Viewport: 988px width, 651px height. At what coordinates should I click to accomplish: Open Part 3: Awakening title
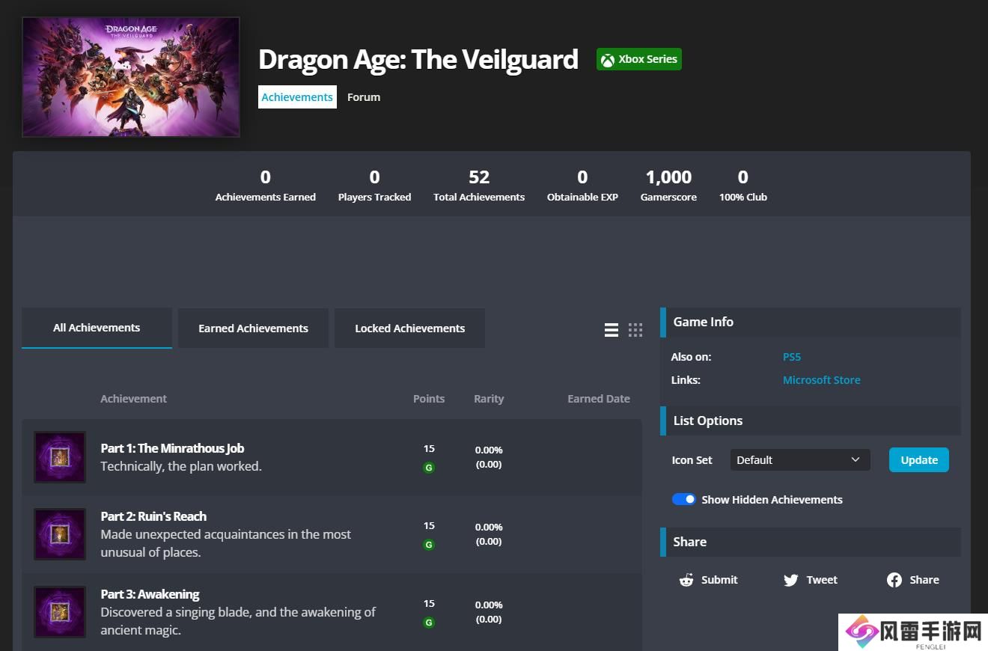tap(150, 594)
